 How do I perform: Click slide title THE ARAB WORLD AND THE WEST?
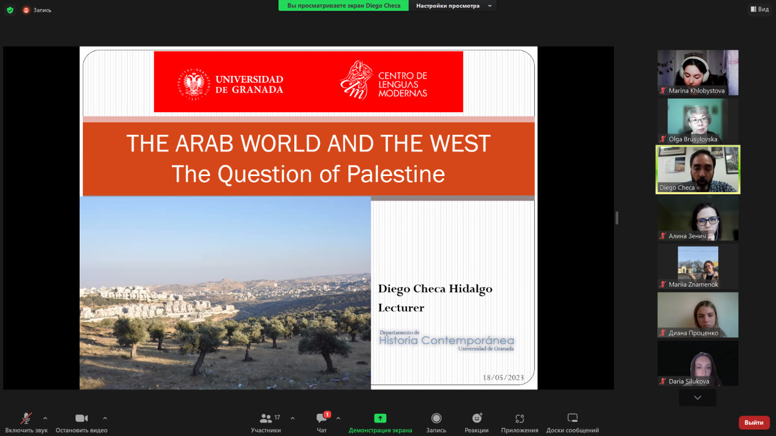click(308, 144)
